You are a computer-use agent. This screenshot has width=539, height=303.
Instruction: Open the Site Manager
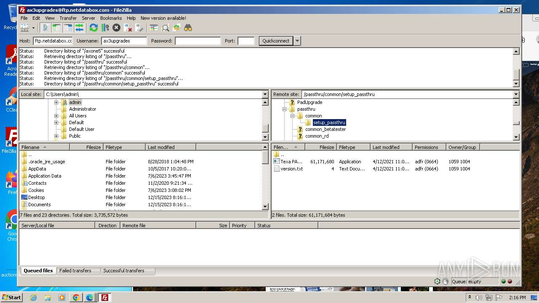click(x=24, y=28)
